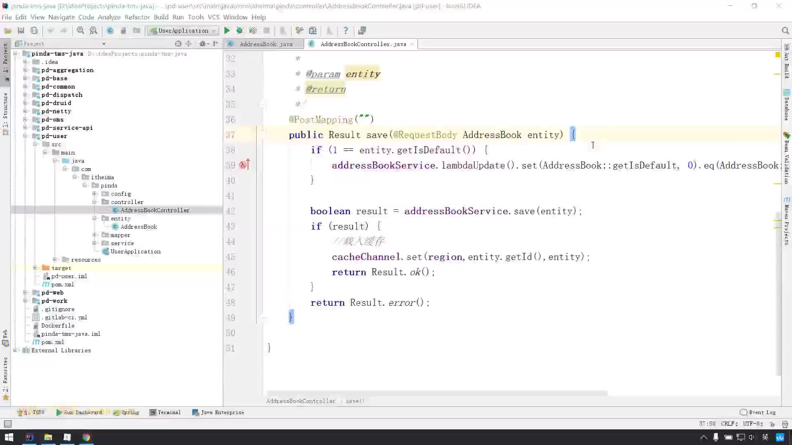The height and width of the screenshot is (445, 792).
Task: Expand the pd-aggregation module
Action: point(25,70)
